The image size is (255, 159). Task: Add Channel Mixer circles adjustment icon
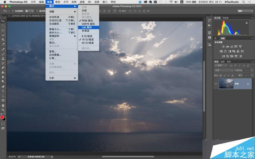[238, 51]
